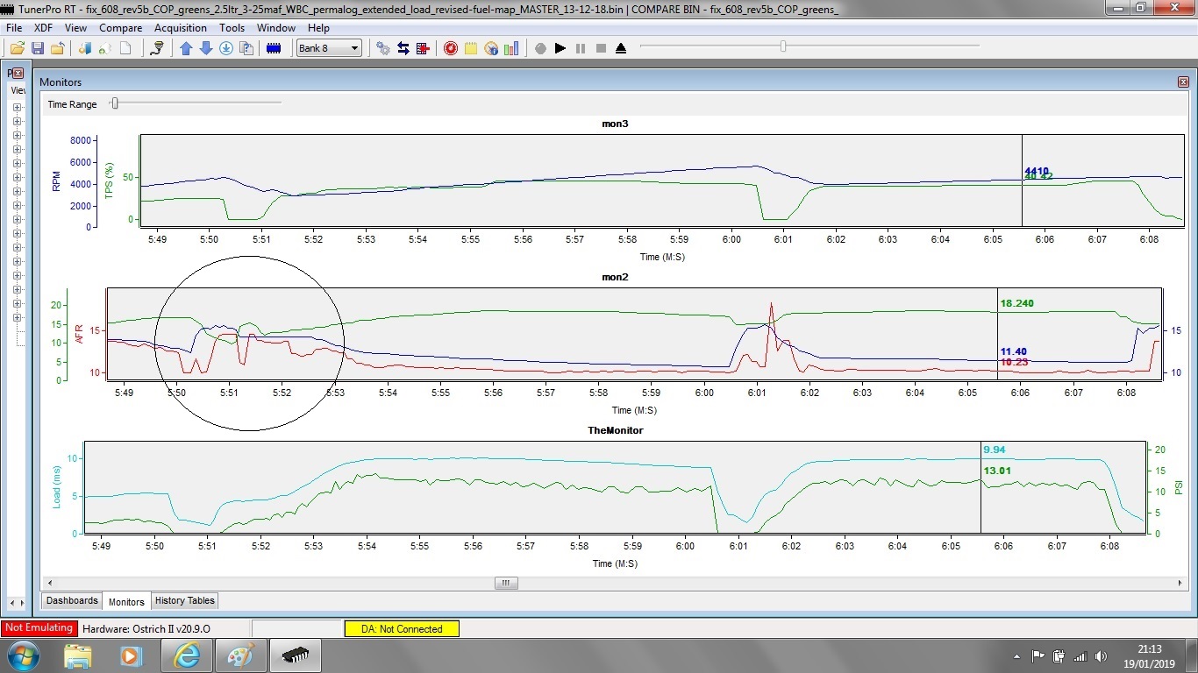1198x673 pixels.
Task: Click the blue book XDF icon
Action: coord(85,48)
